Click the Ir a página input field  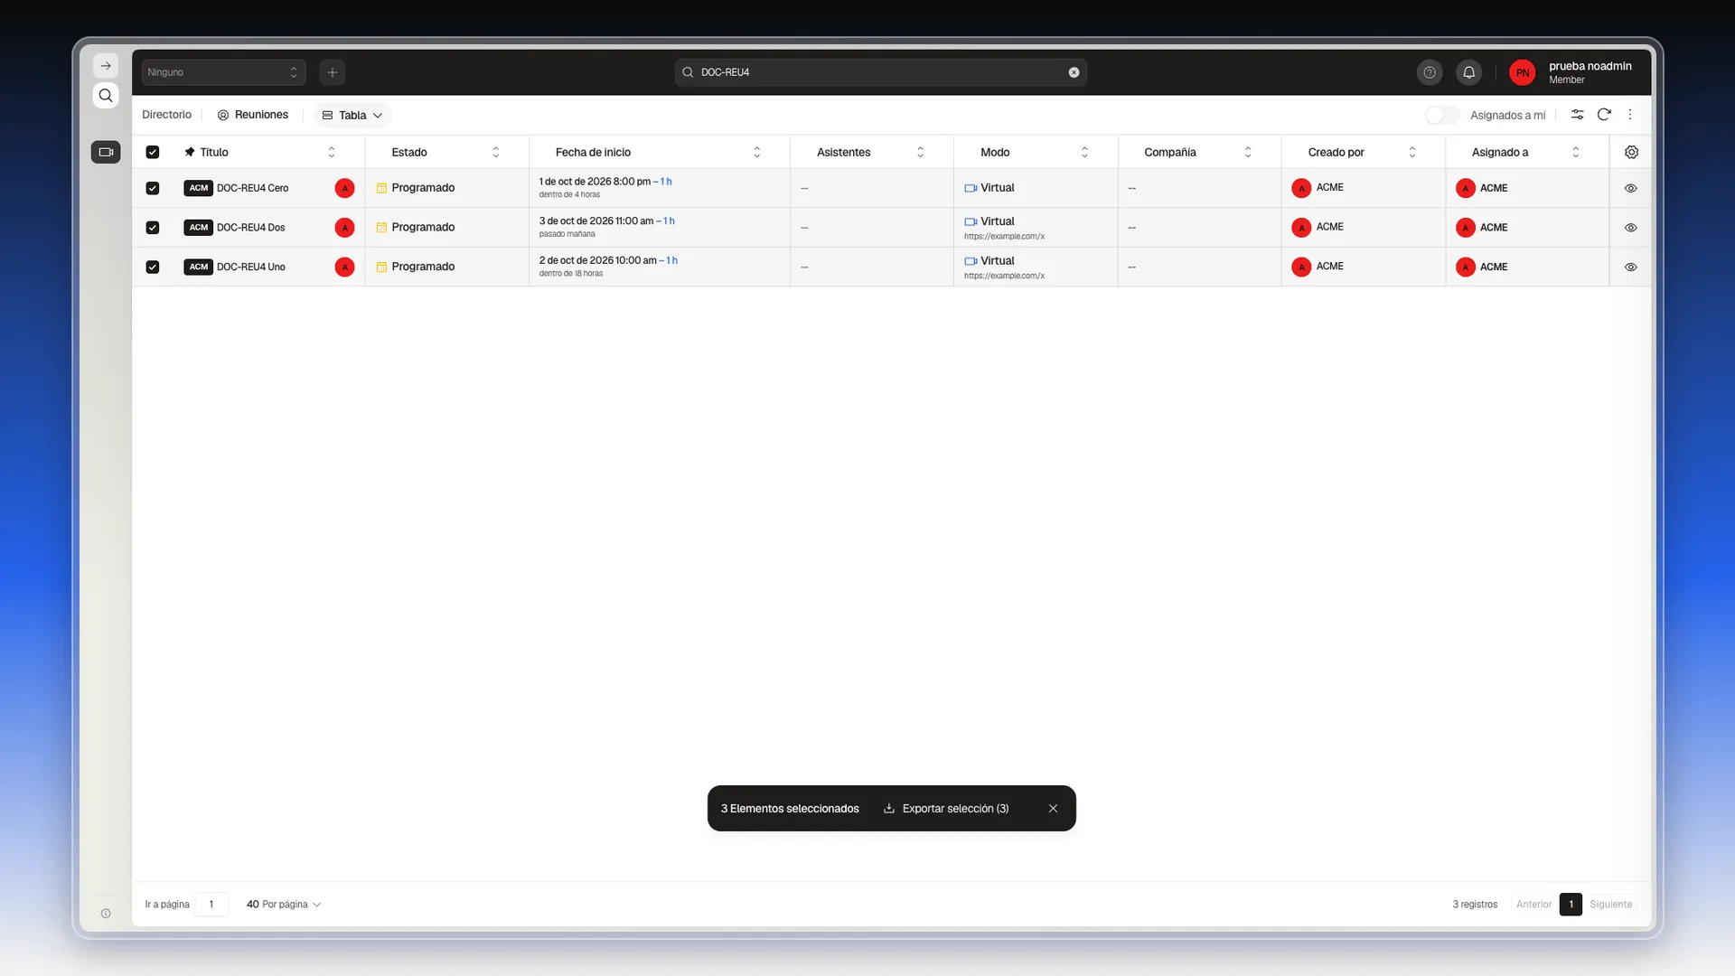pos(211,905)
